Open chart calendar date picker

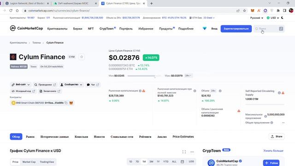coord(183,161)
